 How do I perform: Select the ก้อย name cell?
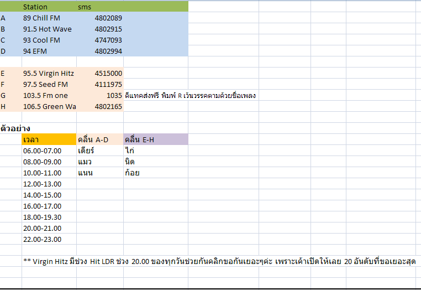(x=156, y=173)
